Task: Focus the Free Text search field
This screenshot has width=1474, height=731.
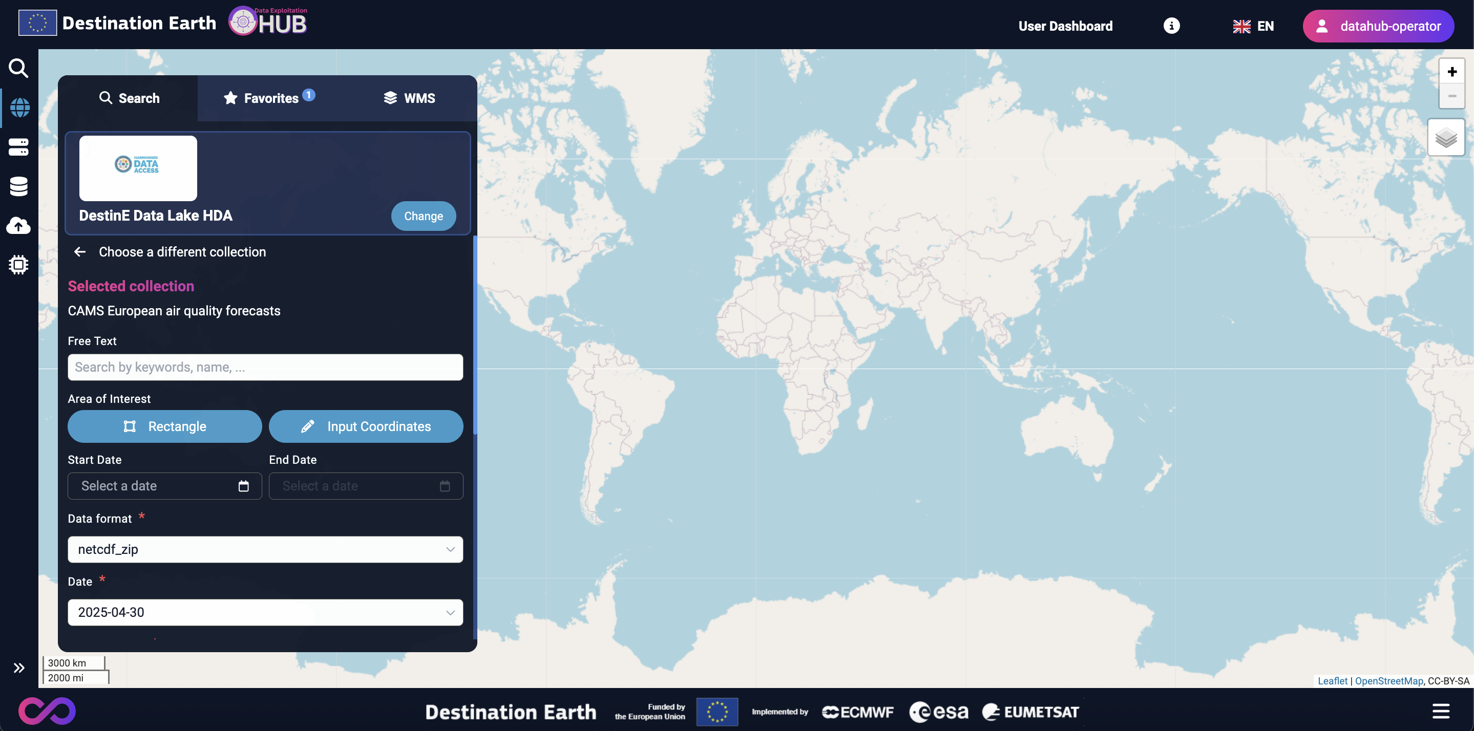Action: tap(265, 367)
